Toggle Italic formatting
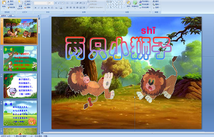Viewport: 214px width, 137px height. point(39,8)
